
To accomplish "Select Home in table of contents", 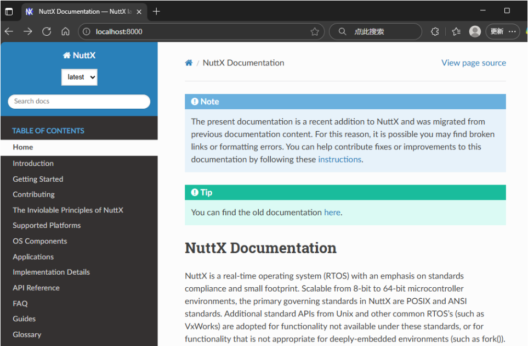I will [x=79, y=147].
